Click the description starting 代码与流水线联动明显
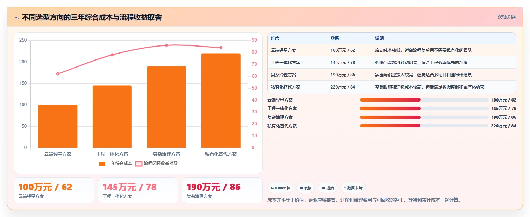530x217 pixels. [x=421, y=63]
